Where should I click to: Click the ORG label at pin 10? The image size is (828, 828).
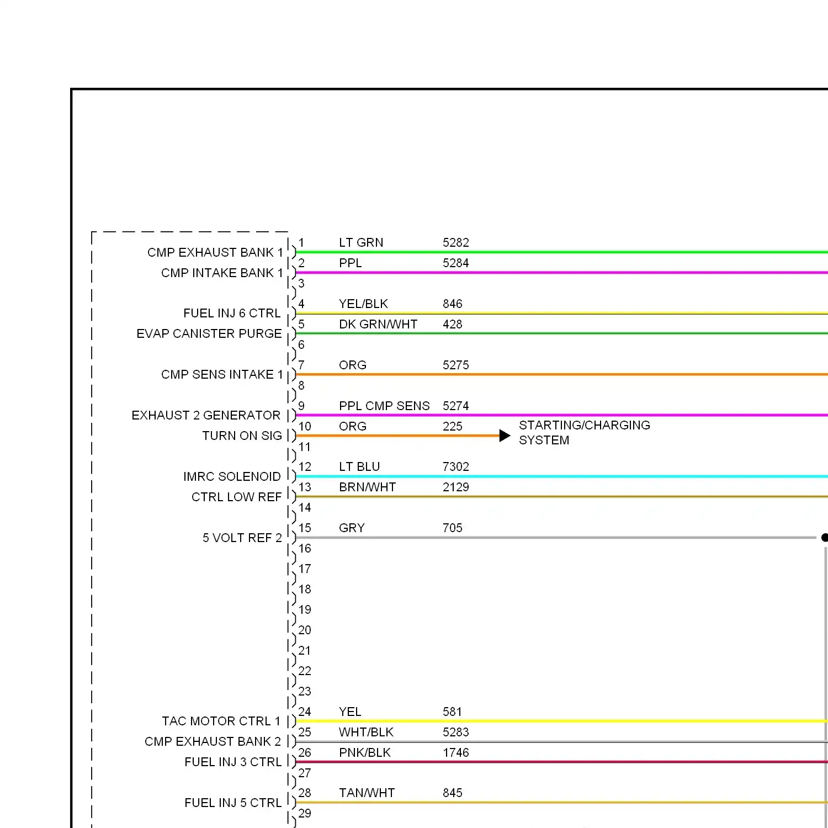353,426
